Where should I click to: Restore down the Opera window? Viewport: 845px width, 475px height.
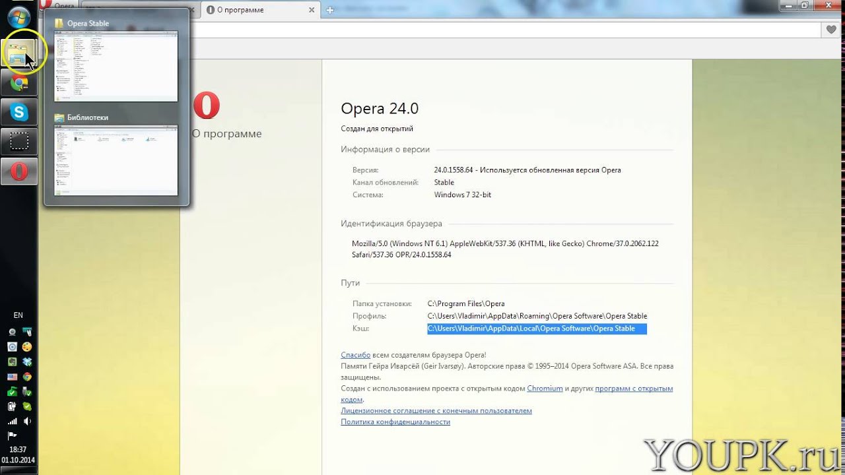point(805,5)
